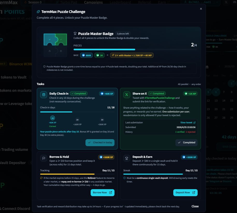This screenshot has height=213, width=237.
Task: Open Campaigns tab in background page
Action: 93,2
